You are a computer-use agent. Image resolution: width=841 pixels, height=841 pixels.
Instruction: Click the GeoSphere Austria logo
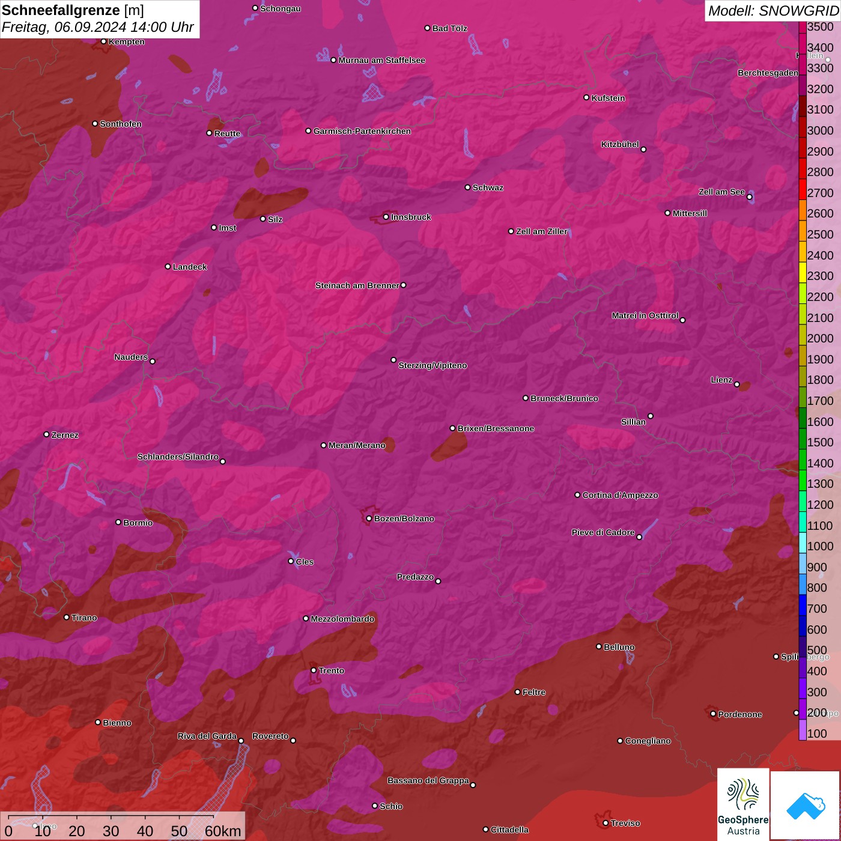pos(743,804)
